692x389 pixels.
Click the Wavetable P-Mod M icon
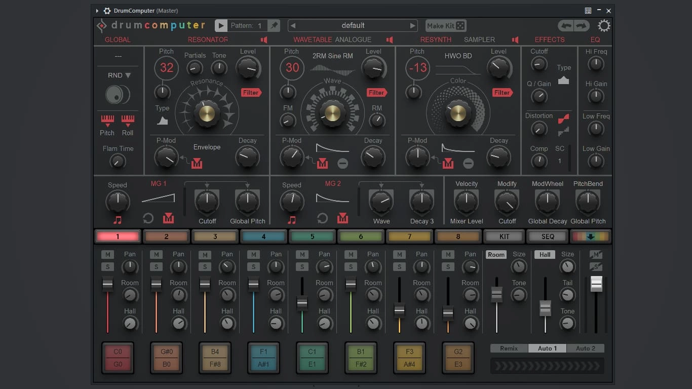point(322,163)
